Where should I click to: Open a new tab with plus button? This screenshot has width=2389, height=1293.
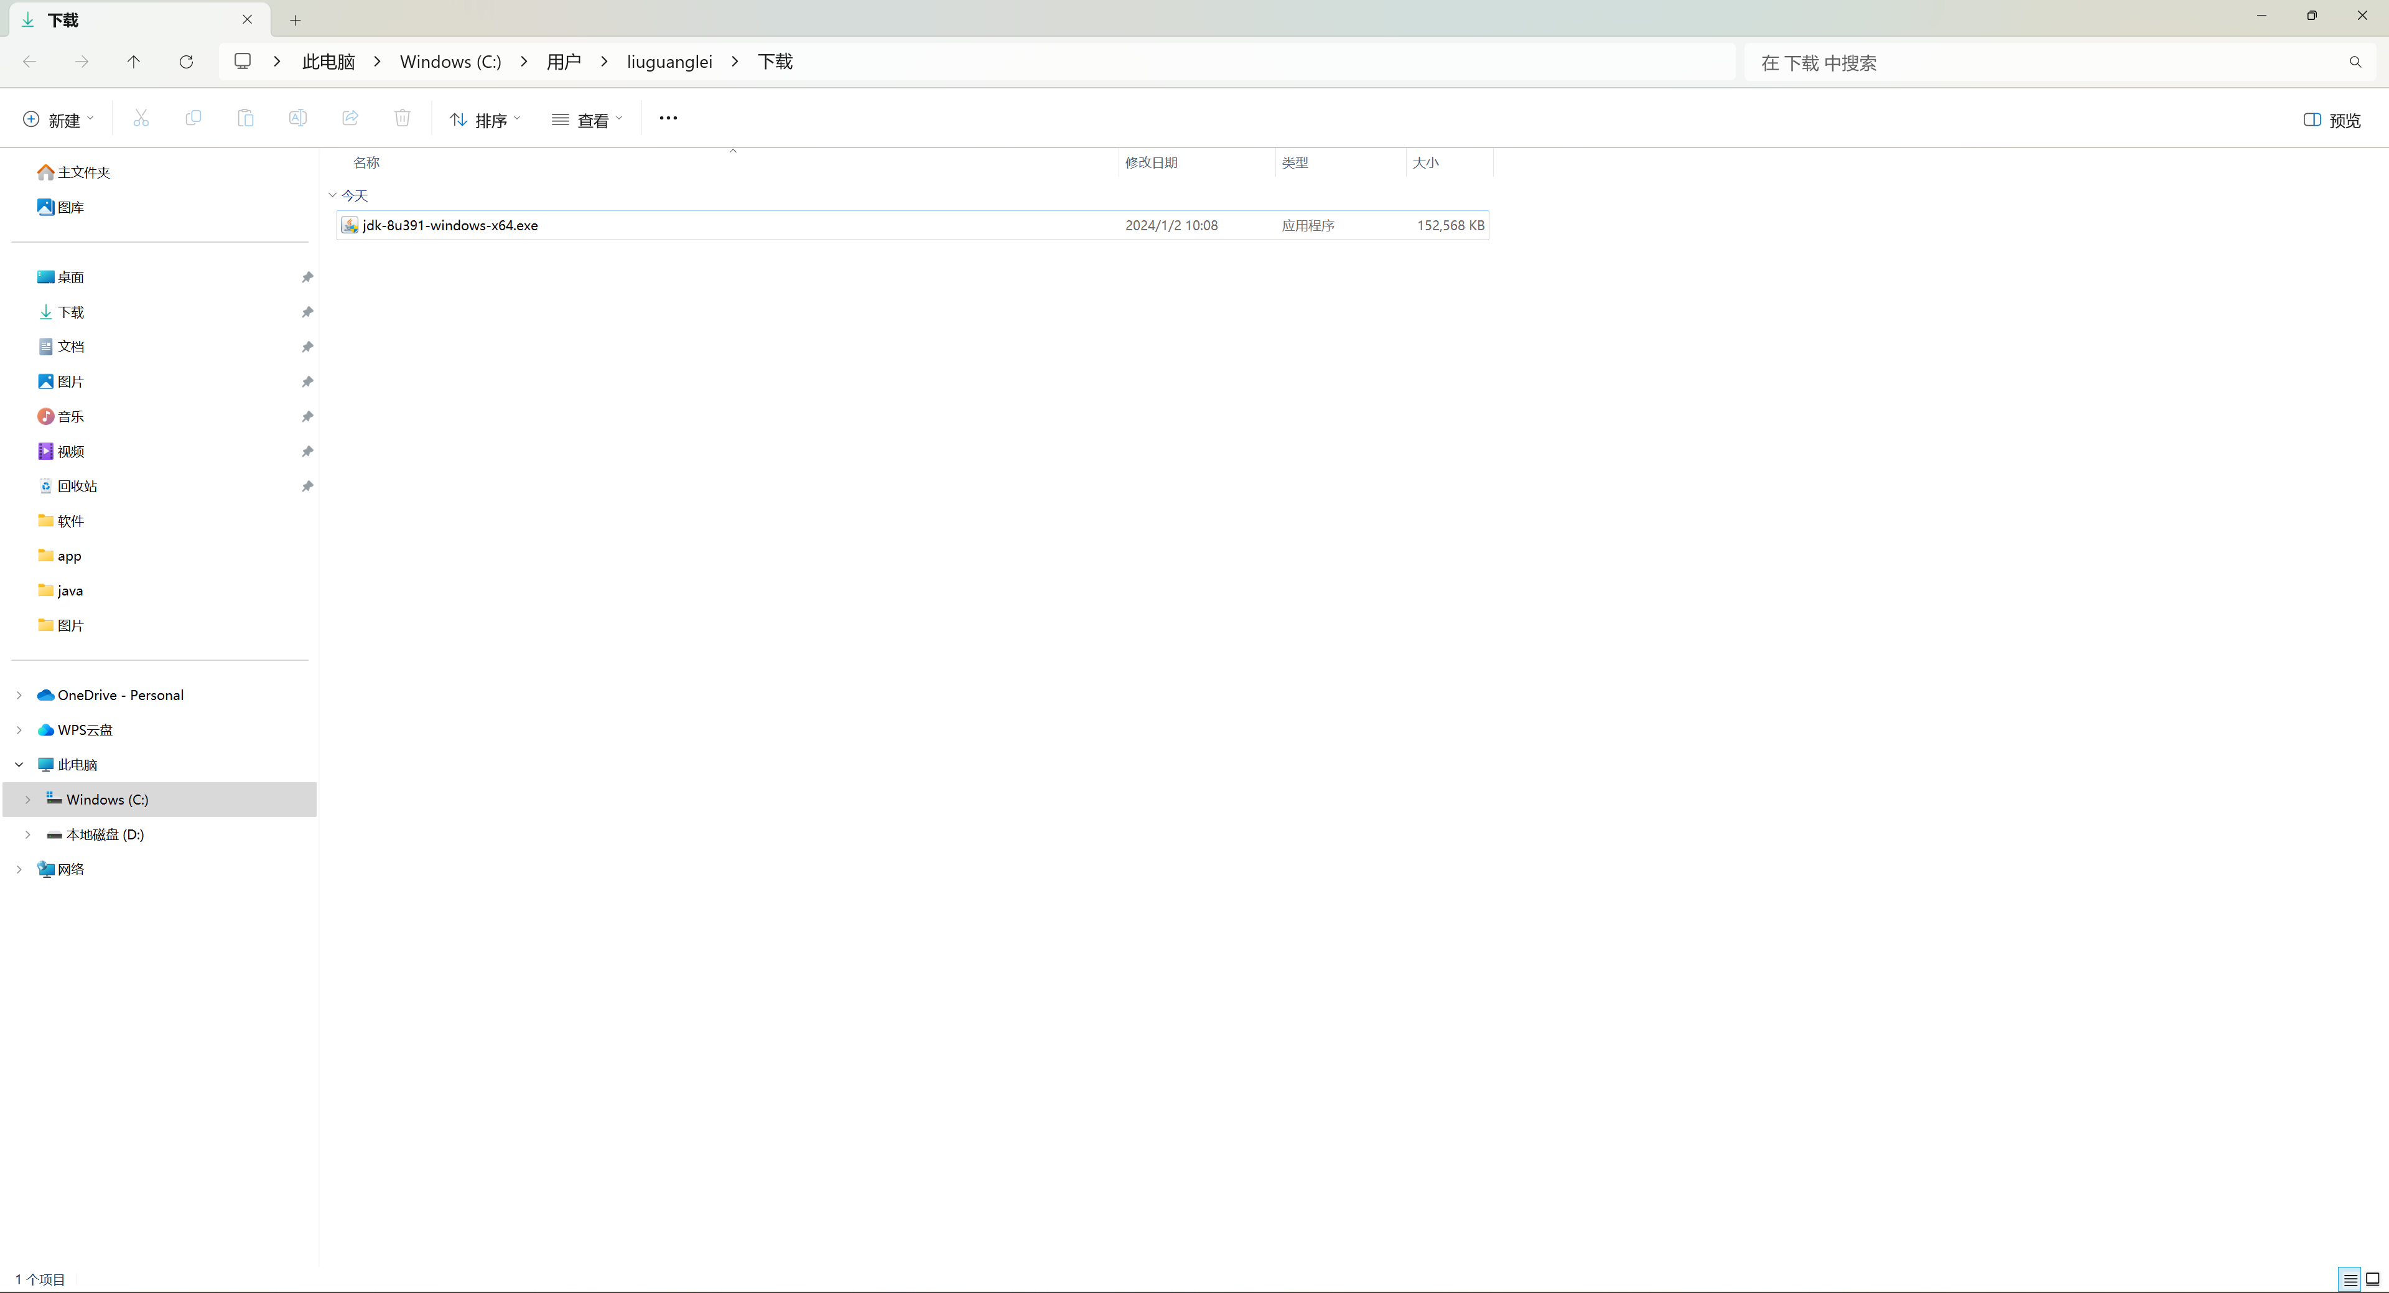[295, 19]
